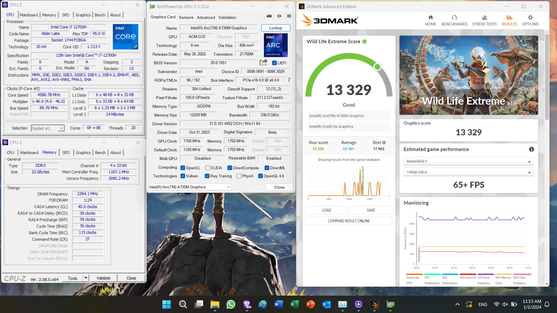Click info icon next to Best score
Image resolution: width=557 pixels, height=313 pixels.
point(384,143)
